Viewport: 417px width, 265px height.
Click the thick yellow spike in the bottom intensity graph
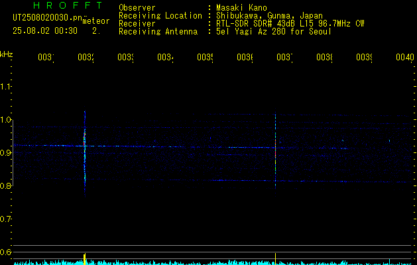tap(85, 259)
